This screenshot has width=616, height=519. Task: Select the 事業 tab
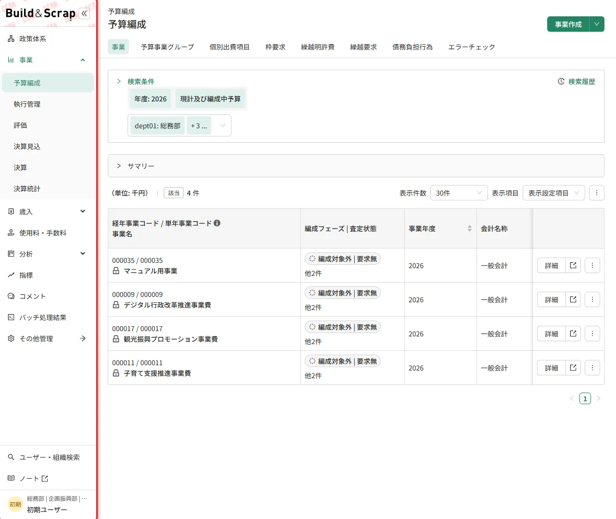point(118,47)
